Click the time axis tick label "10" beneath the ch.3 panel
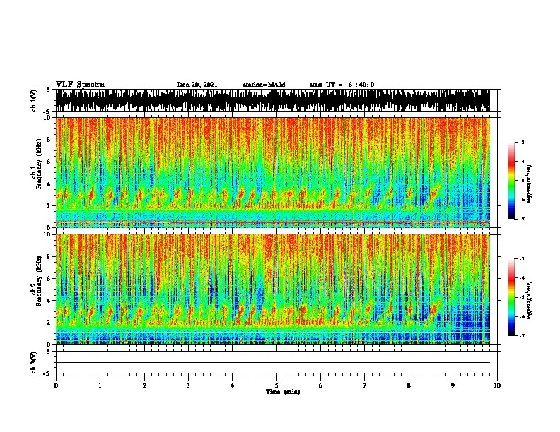The image size is (560, 432). click(x=497, y=385)
